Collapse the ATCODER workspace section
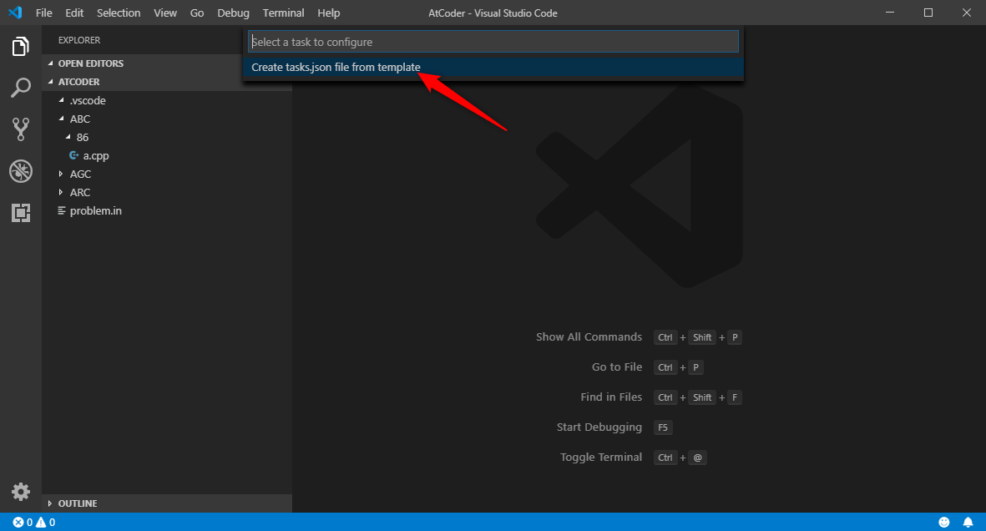Screen dimensions: 986x531 coord(50,82)
